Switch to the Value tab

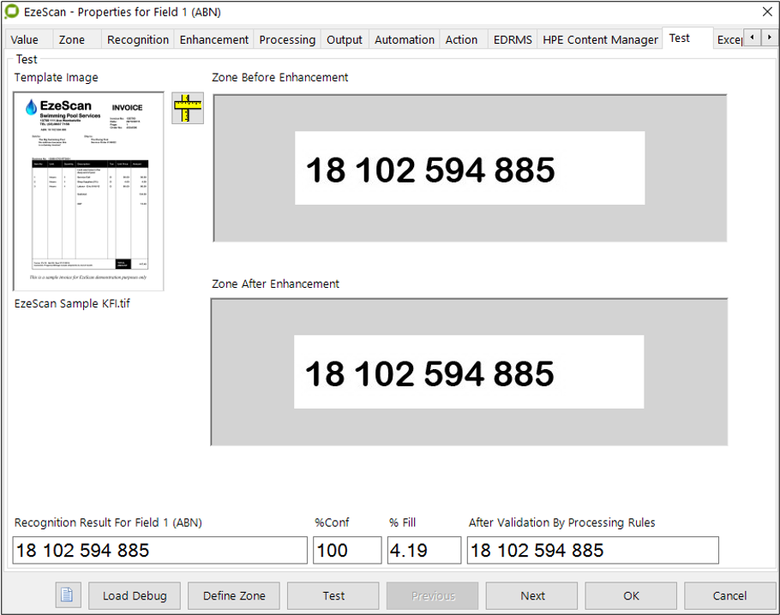click(x=25, y=39)
